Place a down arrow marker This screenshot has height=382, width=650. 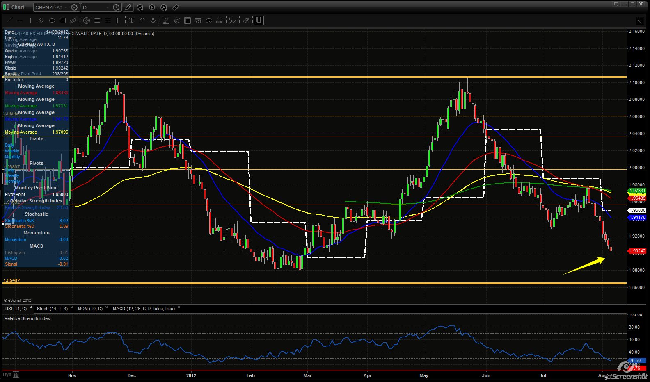click(x=153, y=20)
